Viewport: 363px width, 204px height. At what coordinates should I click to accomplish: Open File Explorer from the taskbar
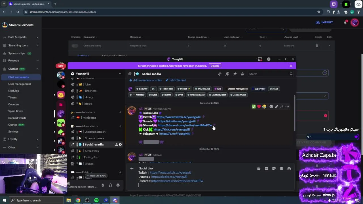69,200
